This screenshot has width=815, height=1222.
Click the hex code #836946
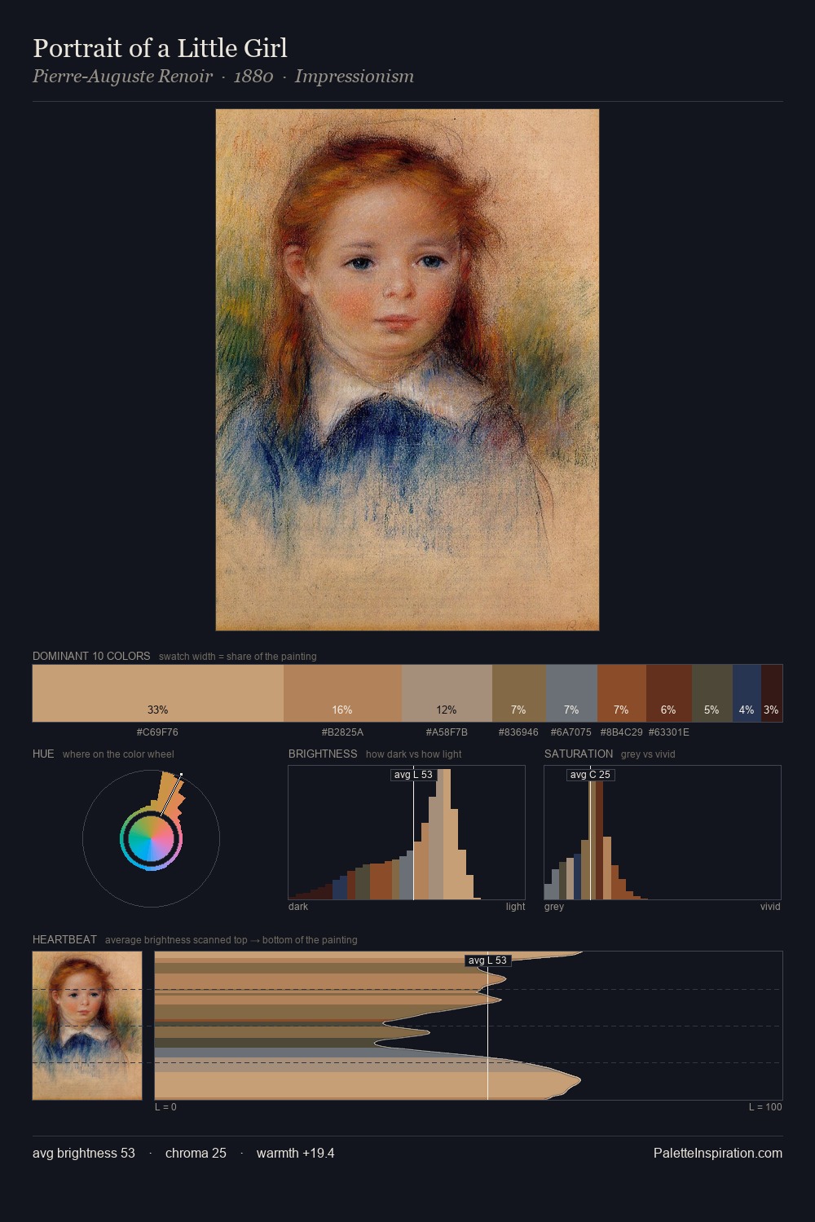pos(518,732)
